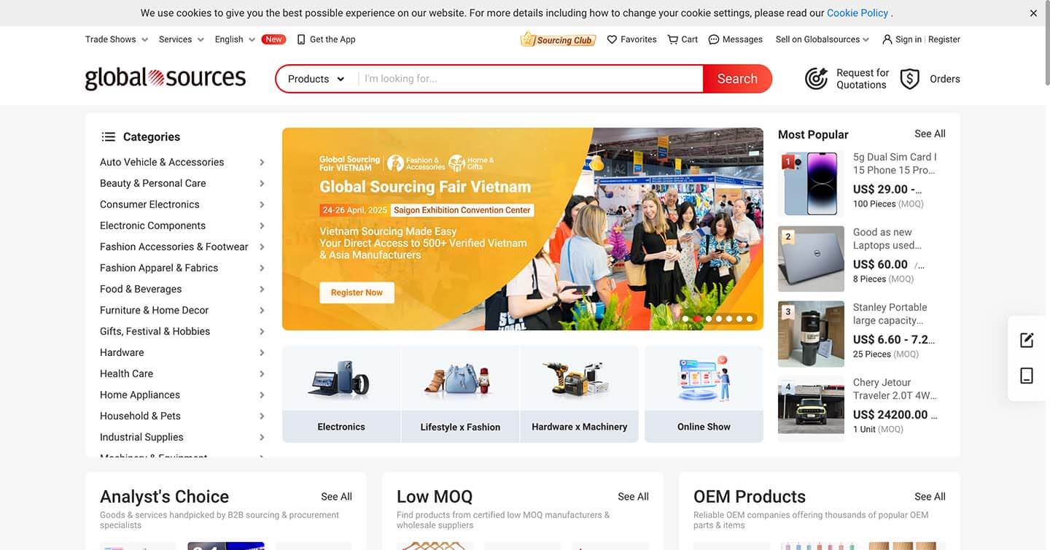This screenshot has height=550, width=1050.
Task: Dismiss the cookie policy banner
Action: click(x=1033, y=13)
